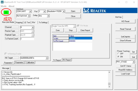Select the Tx Pkt Count row label

coord(61,41)
